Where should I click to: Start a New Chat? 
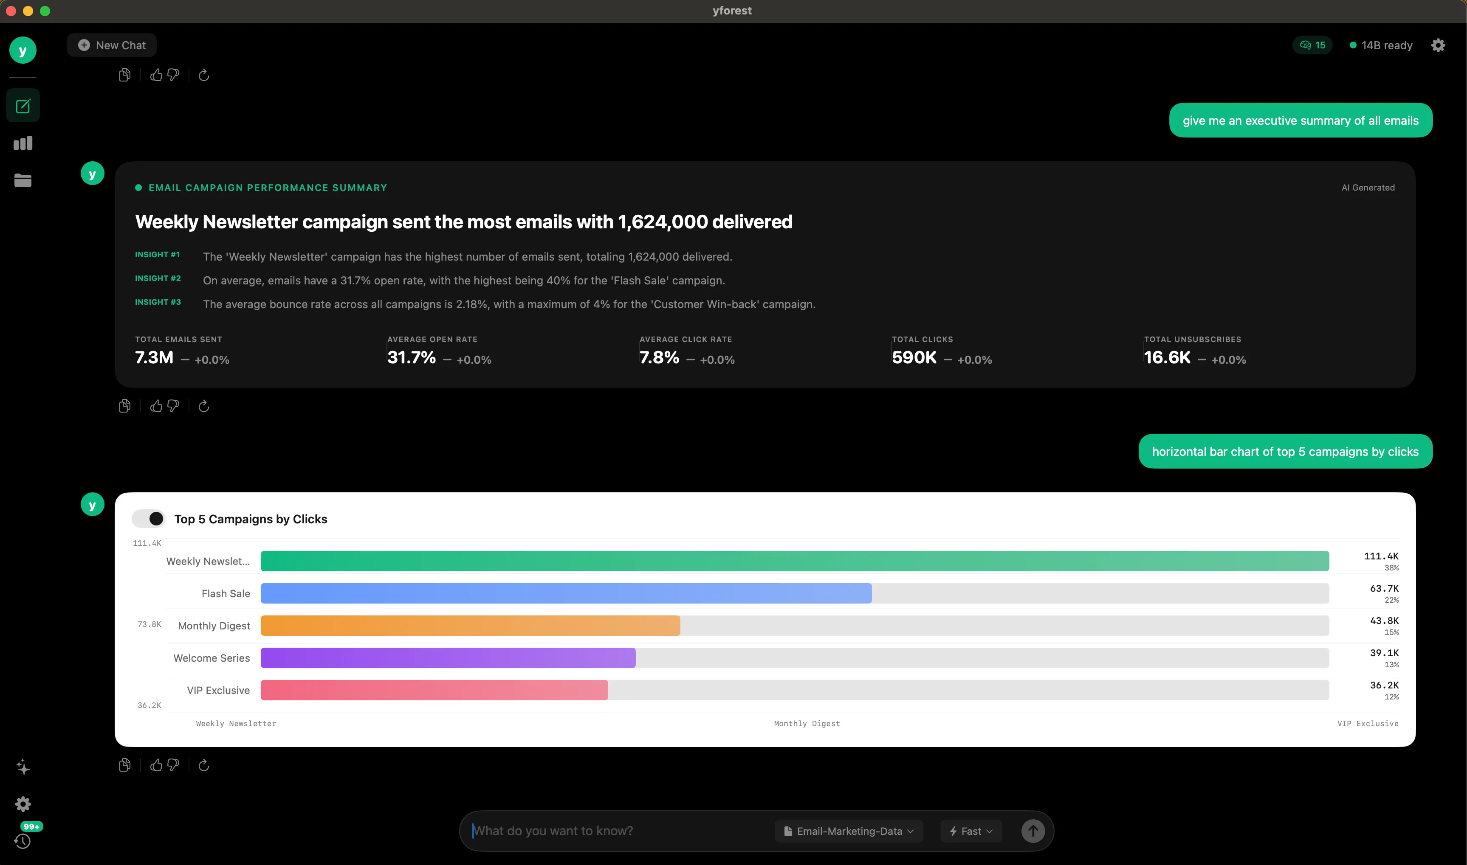[112, 45]
